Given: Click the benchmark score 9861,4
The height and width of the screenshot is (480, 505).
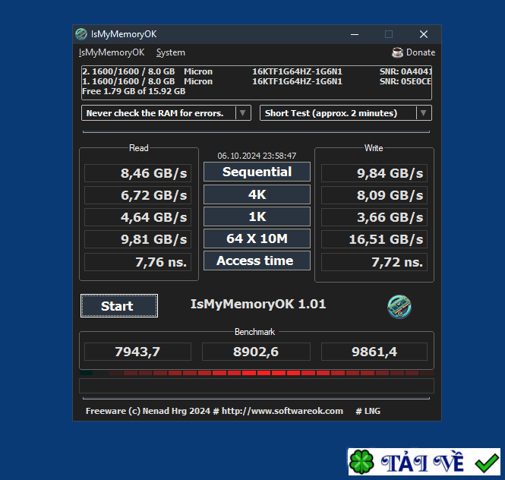Looking at the screenshot, I should click(x=374, y=352).
